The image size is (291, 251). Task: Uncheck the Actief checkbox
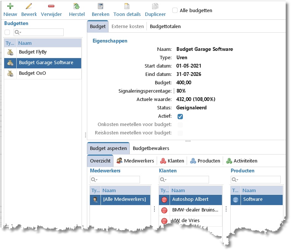point(180,117)
